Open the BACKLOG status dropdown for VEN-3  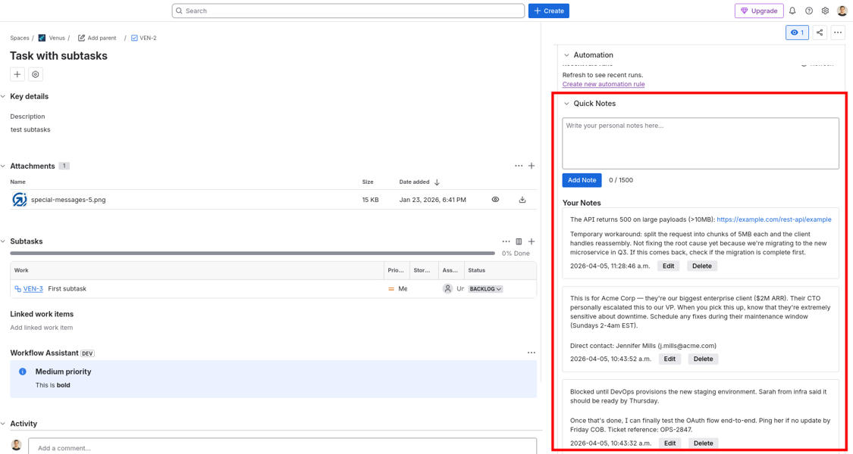pos(485,289)
